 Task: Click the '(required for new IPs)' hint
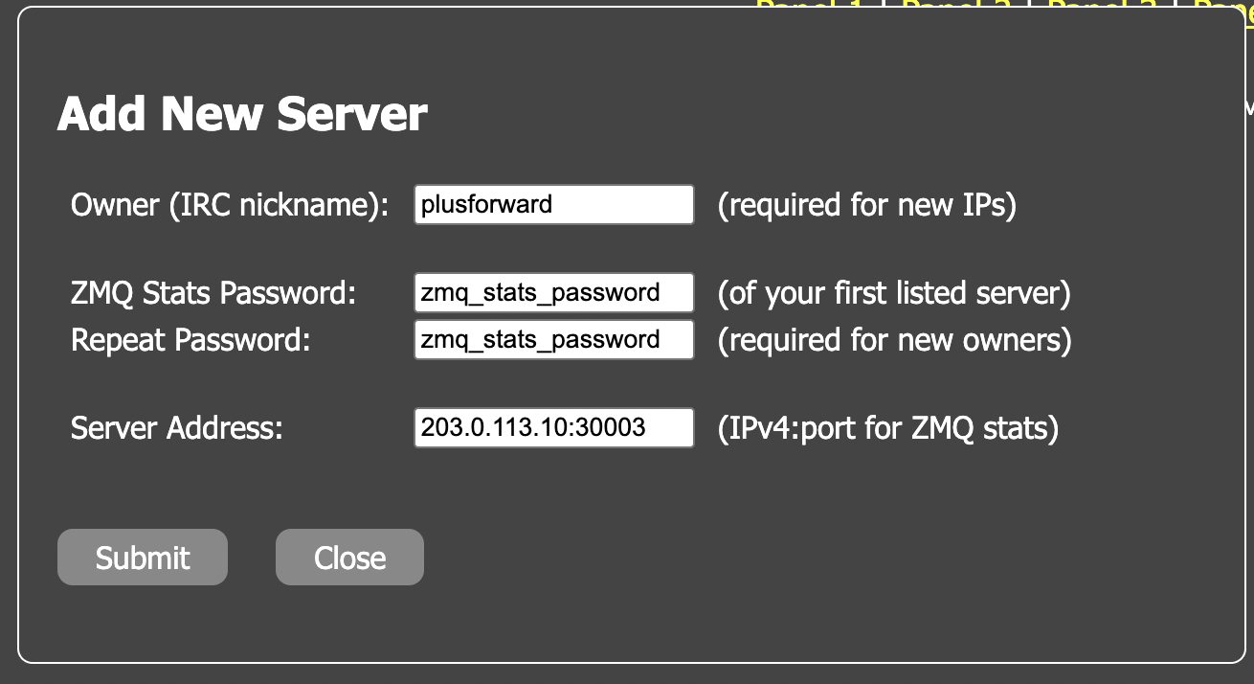(867, 205)
